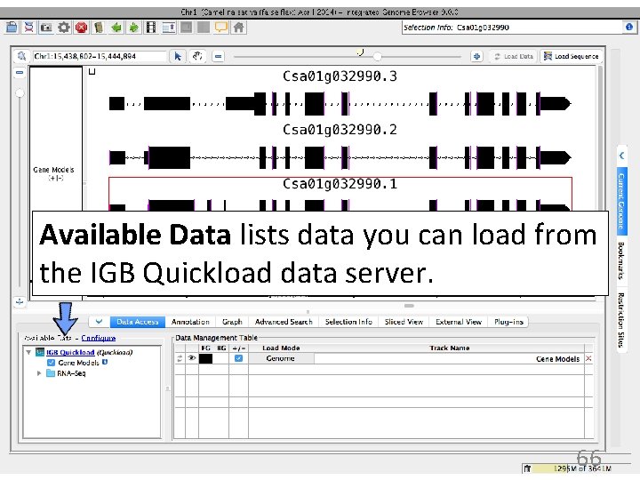Viewport: 640px width, 480px height.
Task: Switch to the Annotation tab
Action: coord(190,322)
